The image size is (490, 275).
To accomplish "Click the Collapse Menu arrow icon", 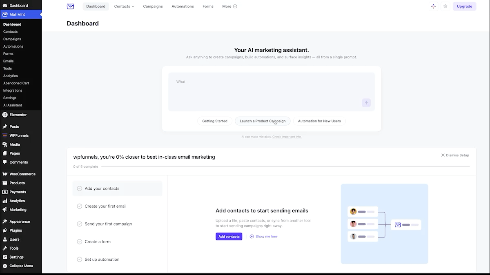I will (x=5, y=266).
